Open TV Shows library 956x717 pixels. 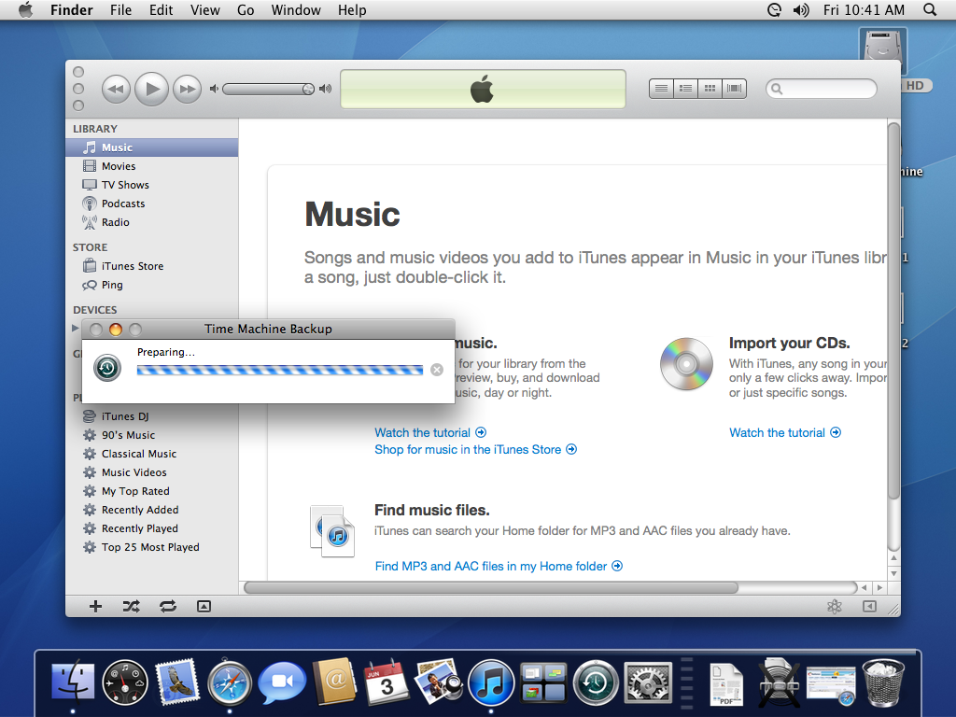[152, 185]
